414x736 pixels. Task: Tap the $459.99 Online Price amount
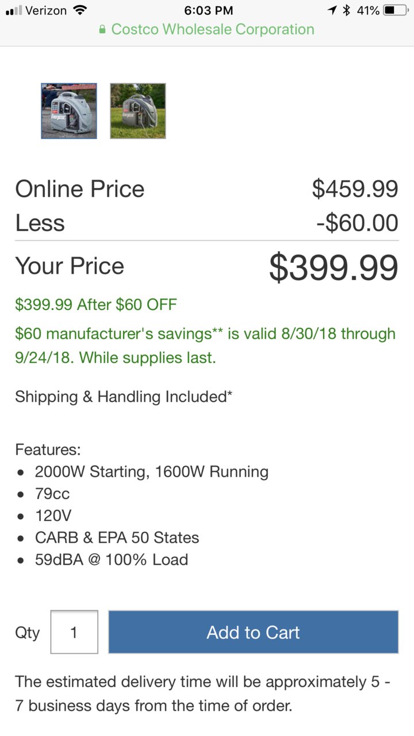[x=355, y=189]
